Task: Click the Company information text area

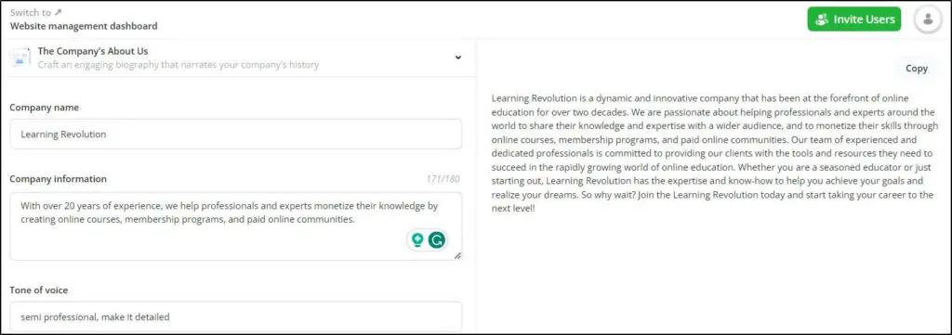Action: pos(235,225)
